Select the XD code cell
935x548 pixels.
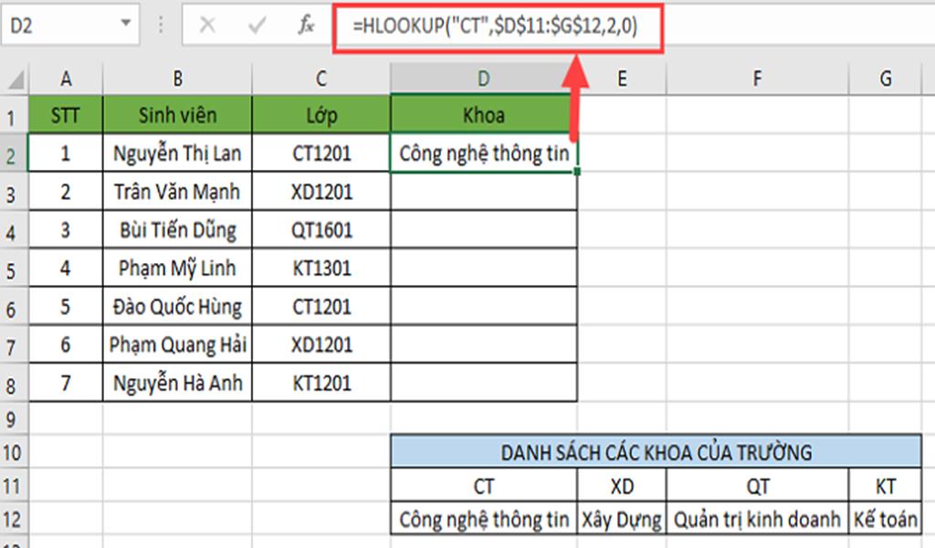[x=622, y=486]
